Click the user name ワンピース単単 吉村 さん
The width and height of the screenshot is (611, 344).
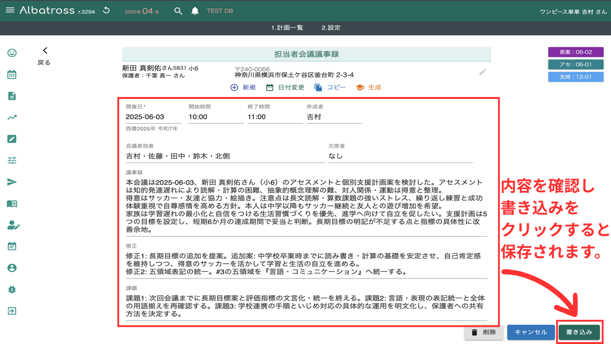coord(573,11)
